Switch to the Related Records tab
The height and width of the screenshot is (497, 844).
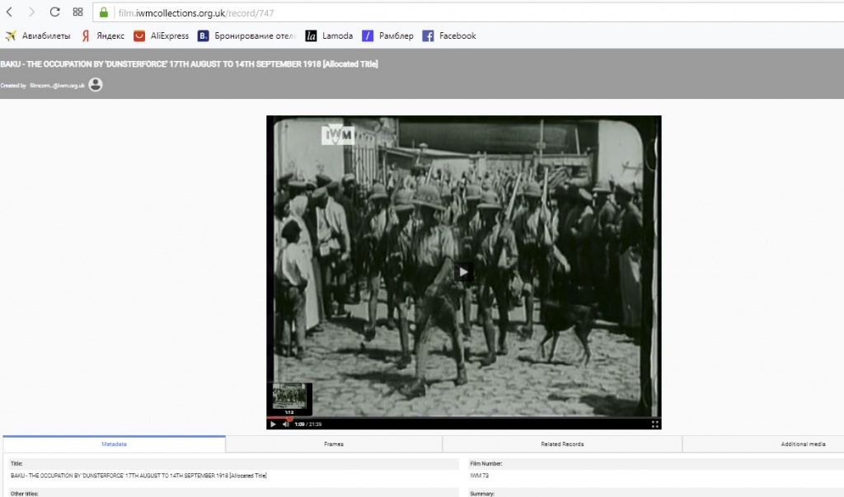[x=562, y=444]
